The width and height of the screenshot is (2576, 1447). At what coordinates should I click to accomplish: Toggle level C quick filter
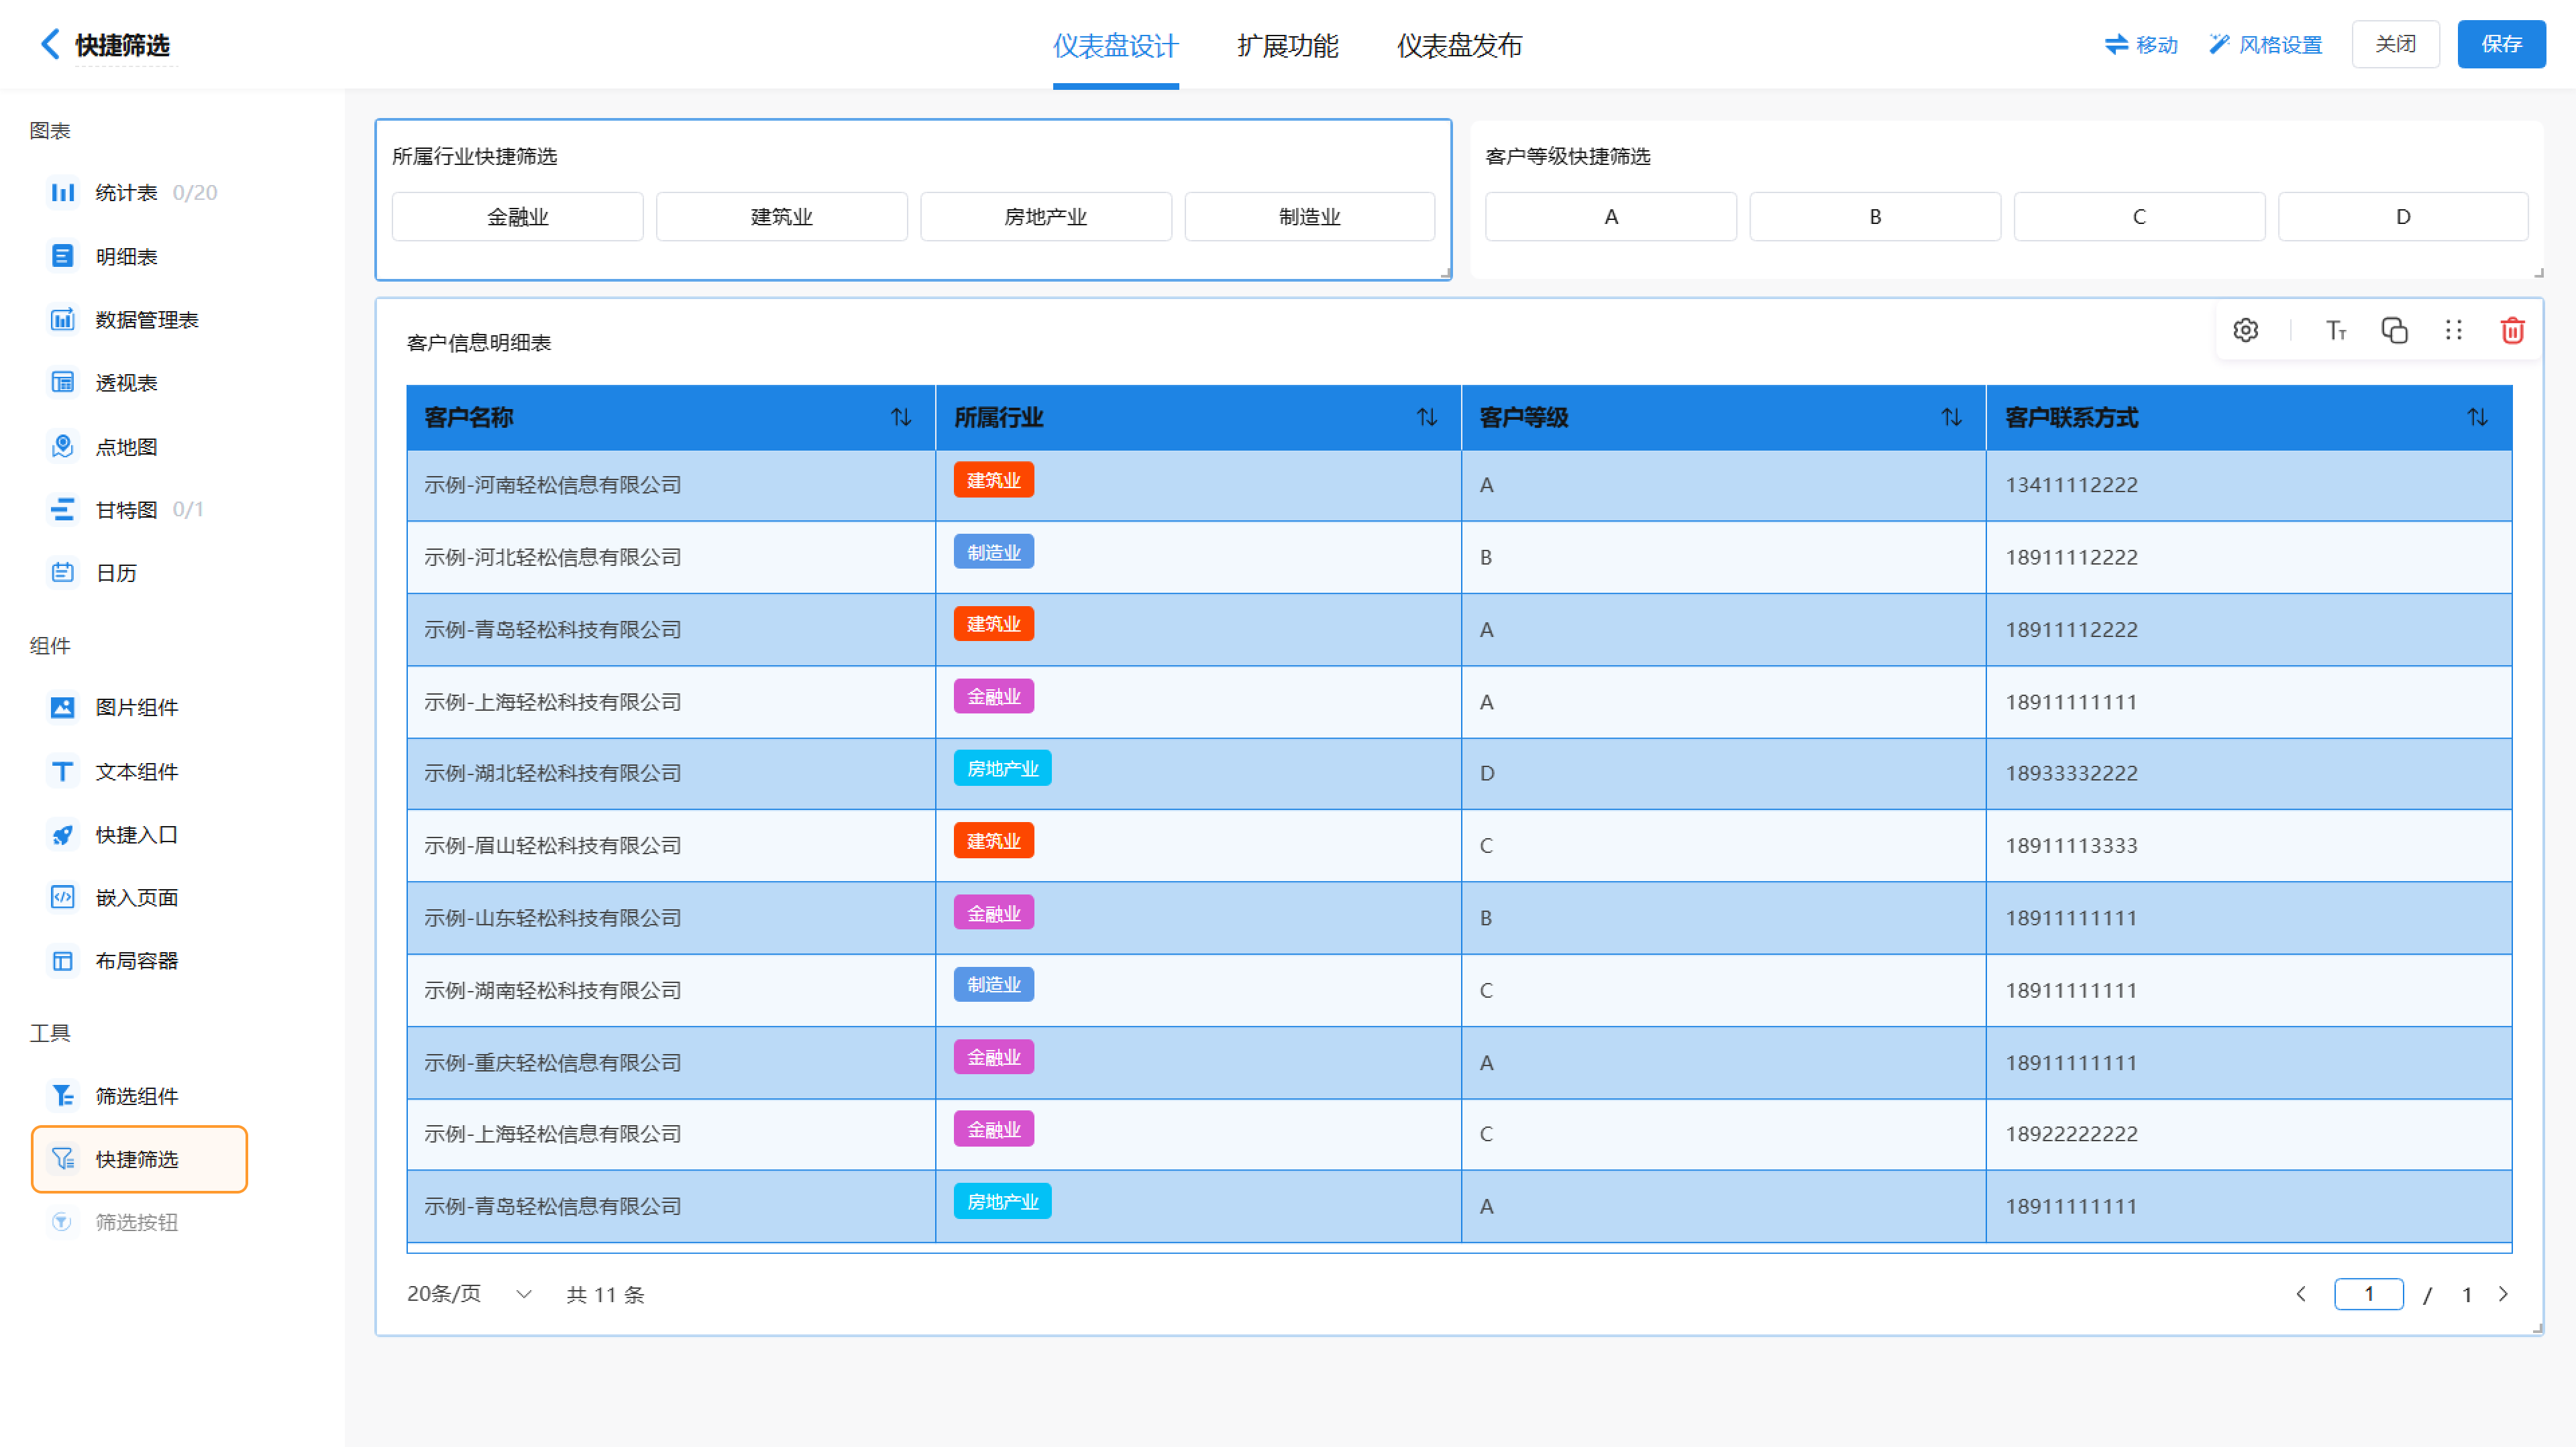[2139, 217]
